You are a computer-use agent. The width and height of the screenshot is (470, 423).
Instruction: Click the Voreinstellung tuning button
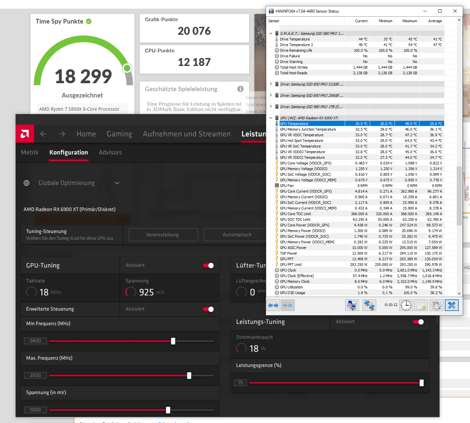[x=163, y=235]
